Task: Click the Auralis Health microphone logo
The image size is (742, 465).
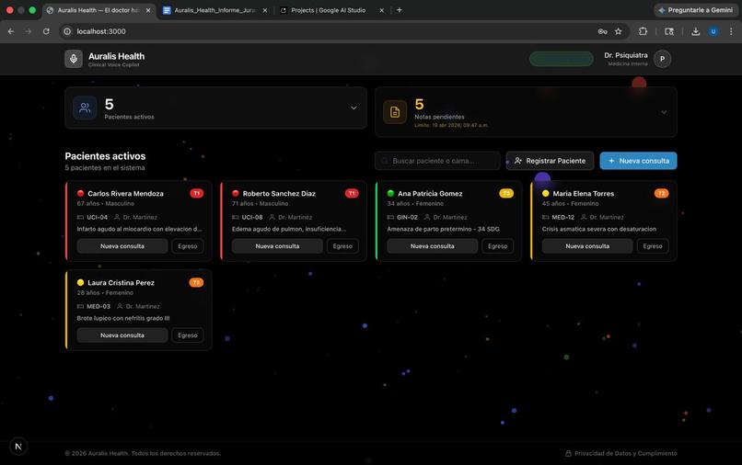Action: coord(74,59)
